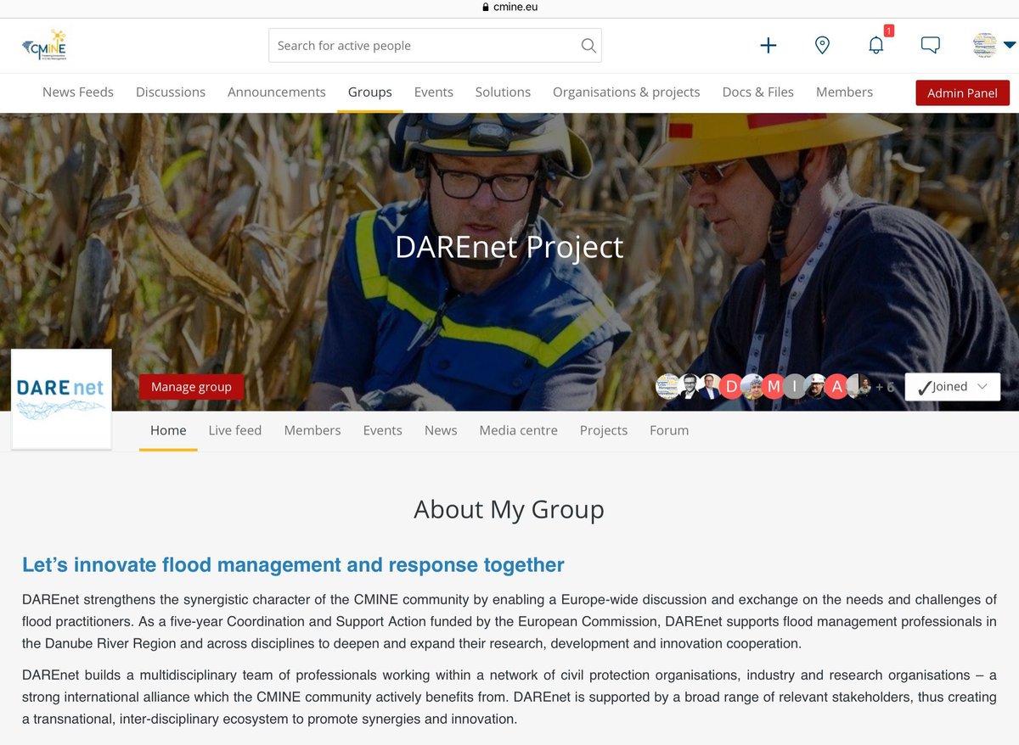Screen dimensions: 1019x745
Task: Click the lock icon beside cmine.eu
Action: (486, 7)
